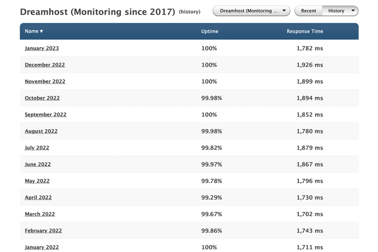The height and width of the screenshot is (252, 378).
Task: Click the 99.97% uptime value
Action: (x=212, y=164)
